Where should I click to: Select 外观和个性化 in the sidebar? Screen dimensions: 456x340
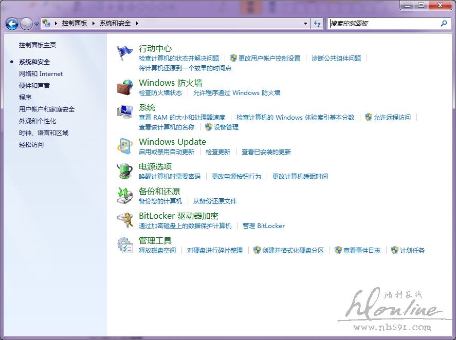[38, 121]
